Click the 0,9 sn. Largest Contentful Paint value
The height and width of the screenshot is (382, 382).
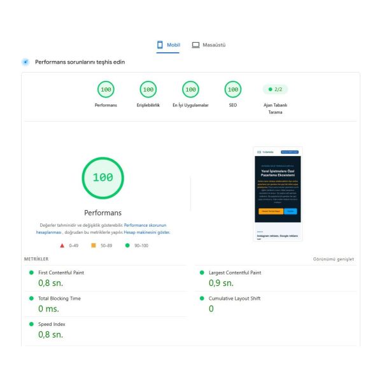[x=221, y=283]
